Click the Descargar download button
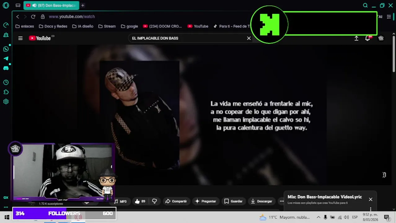 (x=261, y=201)
